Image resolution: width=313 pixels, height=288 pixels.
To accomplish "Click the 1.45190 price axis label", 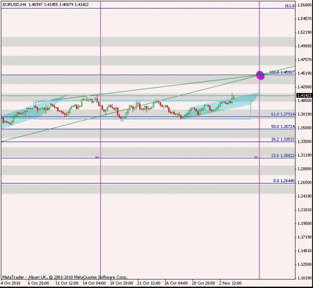I will coord(304,73).
